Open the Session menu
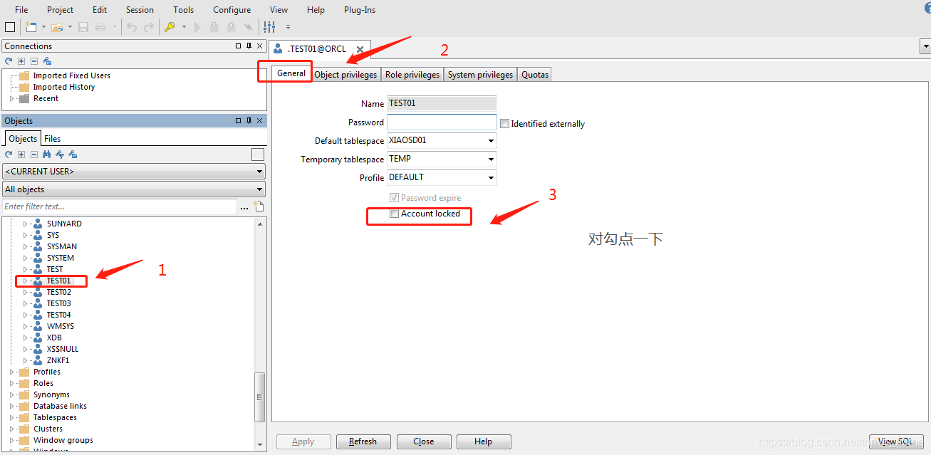 click(140, 10)
